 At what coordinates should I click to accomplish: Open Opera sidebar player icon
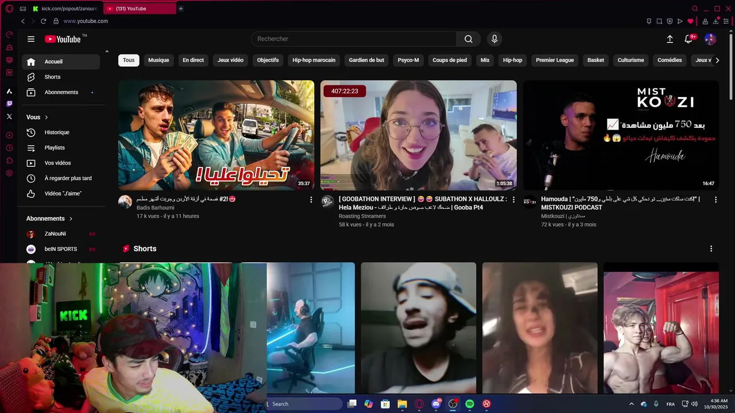click(x=9, y=135)
